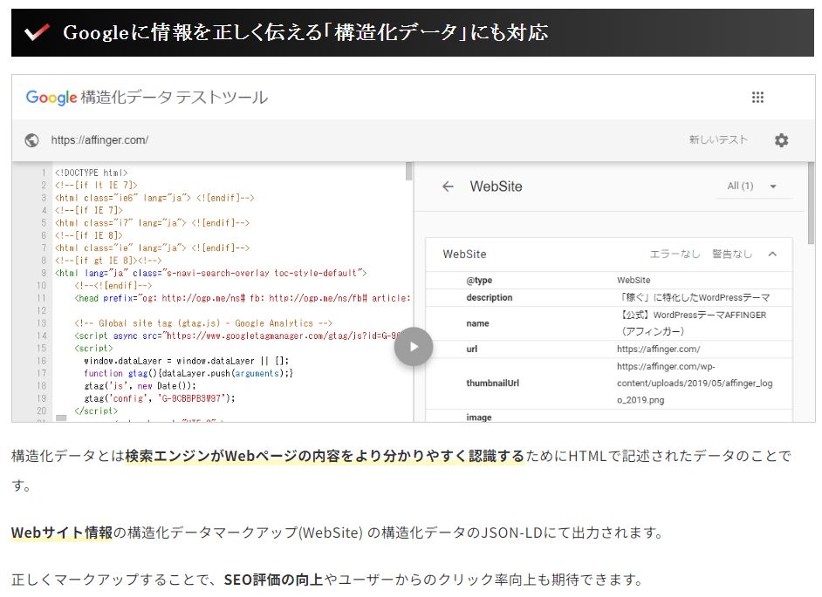Viewport: 822px width, 597px height.
Task: Click the Google logo in the tool header
Action: (x=51, y=98)
